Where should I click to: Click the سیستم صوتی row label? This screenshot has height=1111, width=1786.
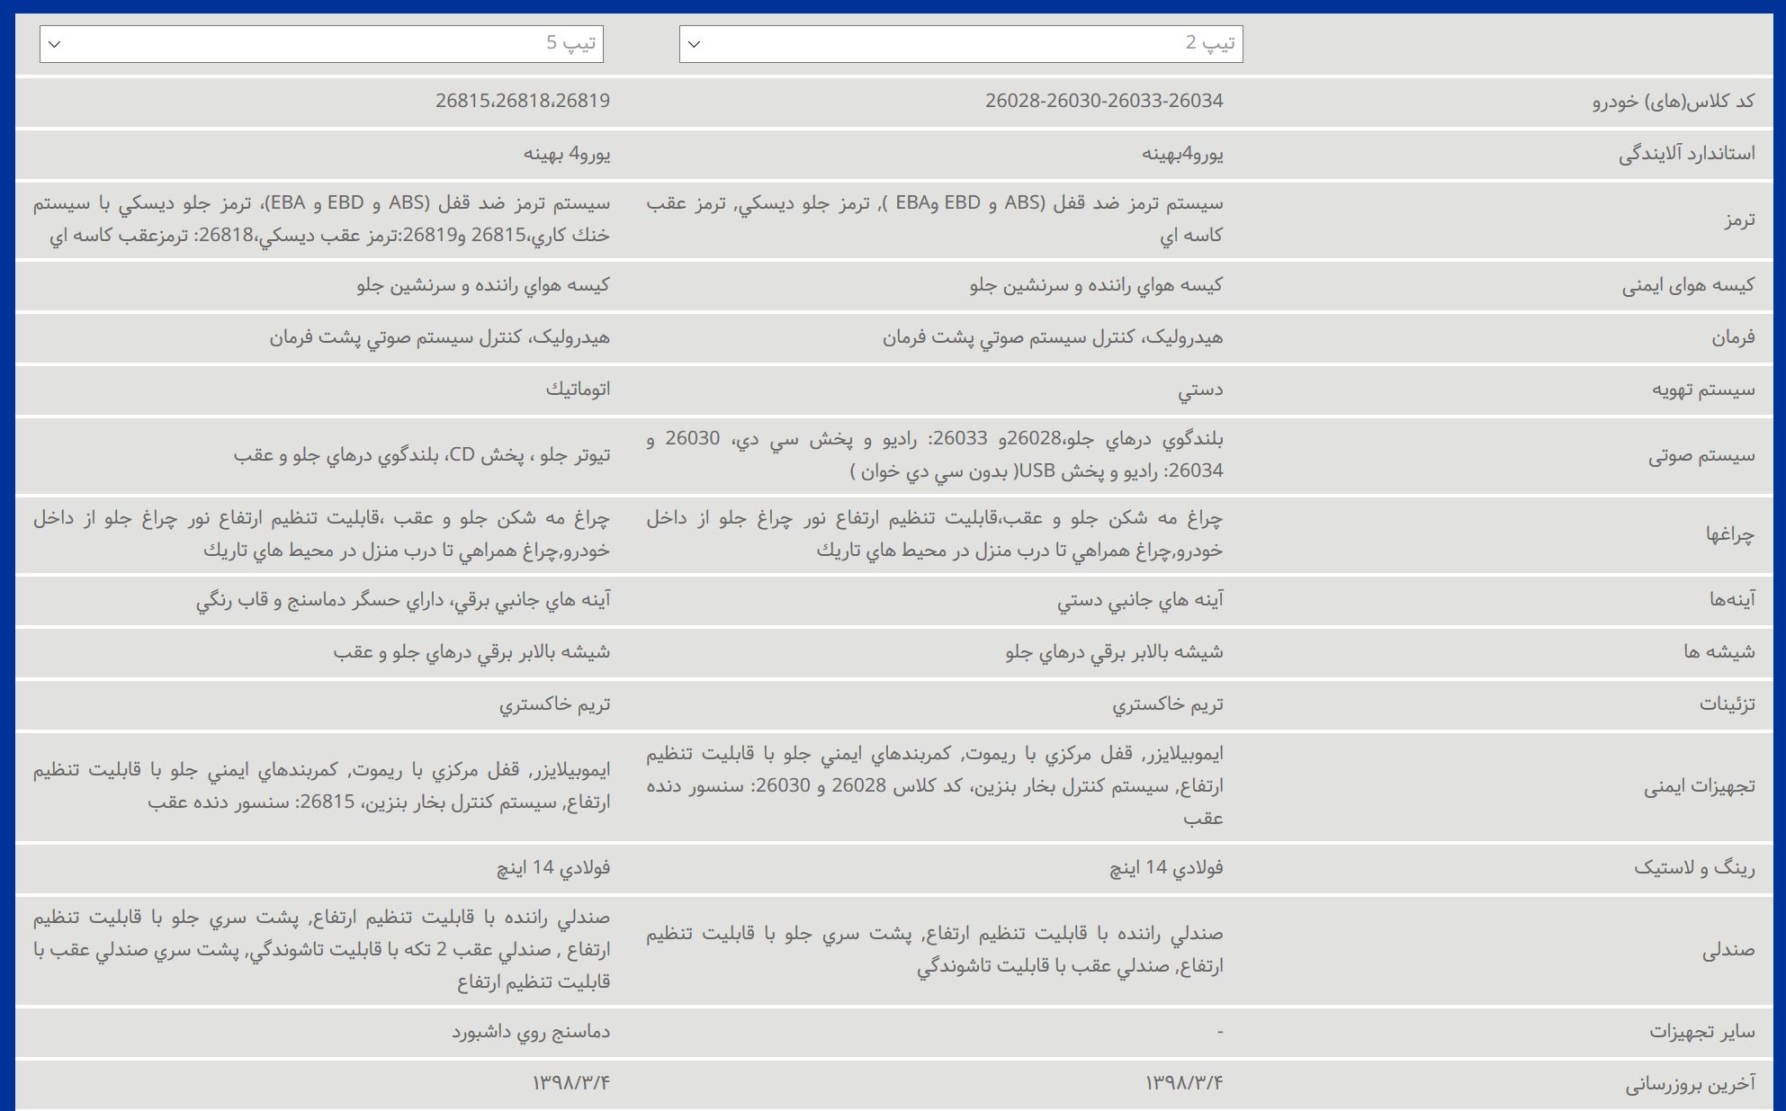[x=1701, y=456]
